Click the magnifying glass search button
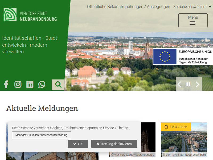Image resolution: width=213 pixels, height=160 pixels. tap(58, 85)
